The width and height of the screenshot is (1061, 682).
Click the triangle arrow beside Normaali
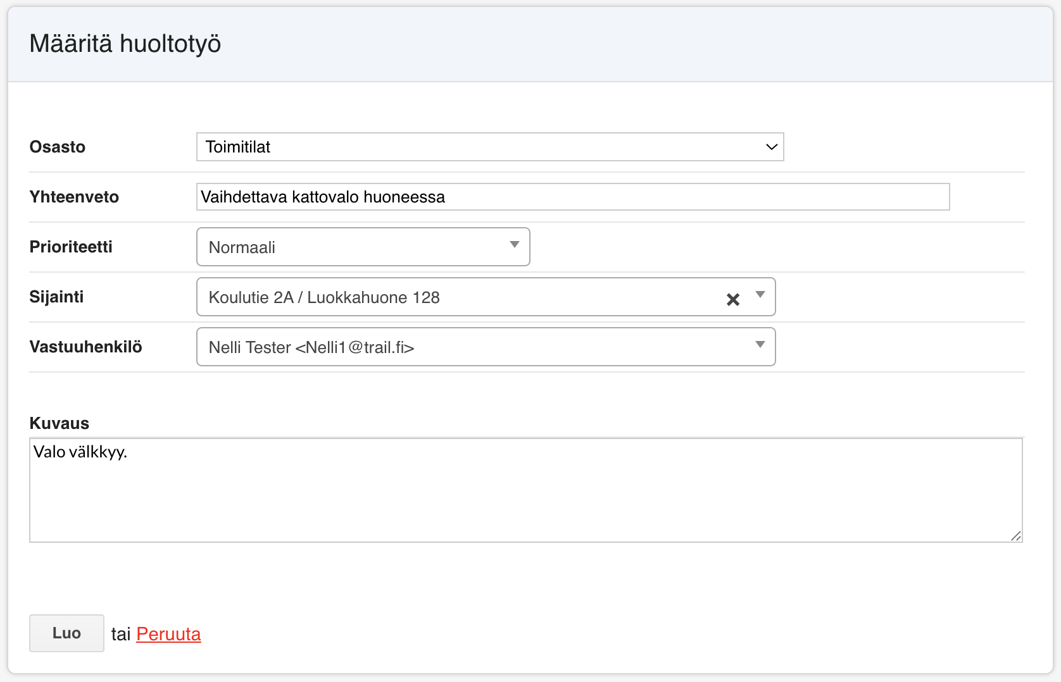tap(514, 245)
